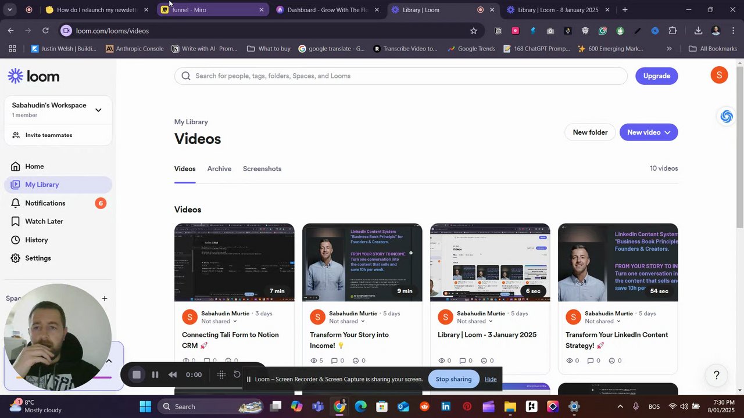Screen dimensions: 744x418
Task: Open a new browser tab
Action: coord(625,10)
